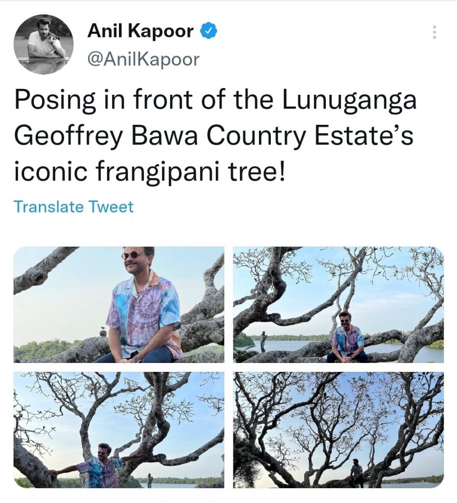Image resolution: width=457 pixels, height=503 pixels.
Task: Open the photo showing the wide tree canopy
Action: pyautogui.click(x=338, y=430)
